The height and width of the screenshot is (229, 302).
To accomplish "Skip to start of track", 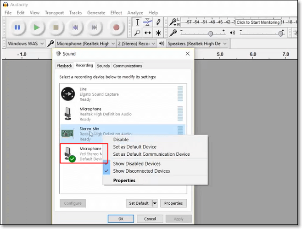I will click(75, 27).
